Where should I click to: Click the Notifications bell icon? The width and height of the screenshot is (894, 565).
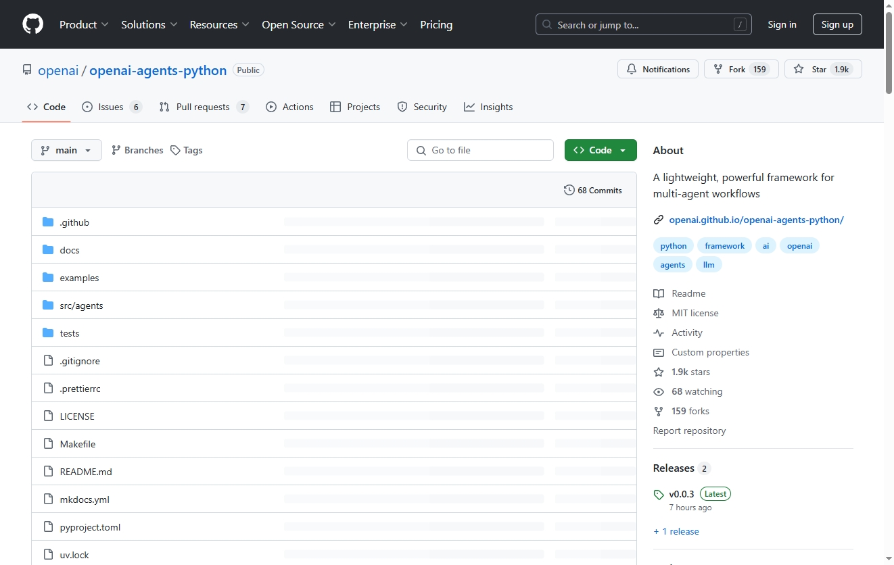click(x=632, y=69)
